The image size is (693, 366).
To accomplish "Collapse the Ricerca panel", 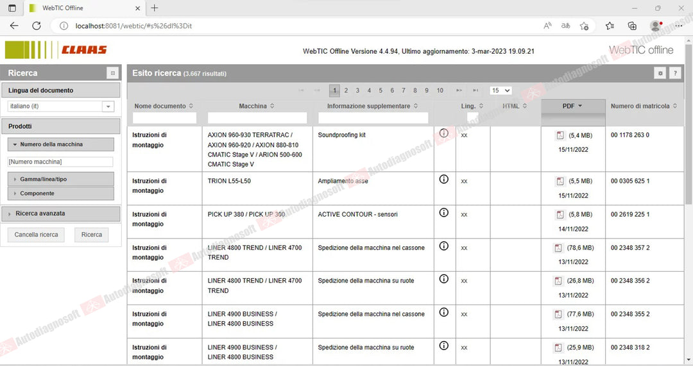I will [x=113, y=73].
